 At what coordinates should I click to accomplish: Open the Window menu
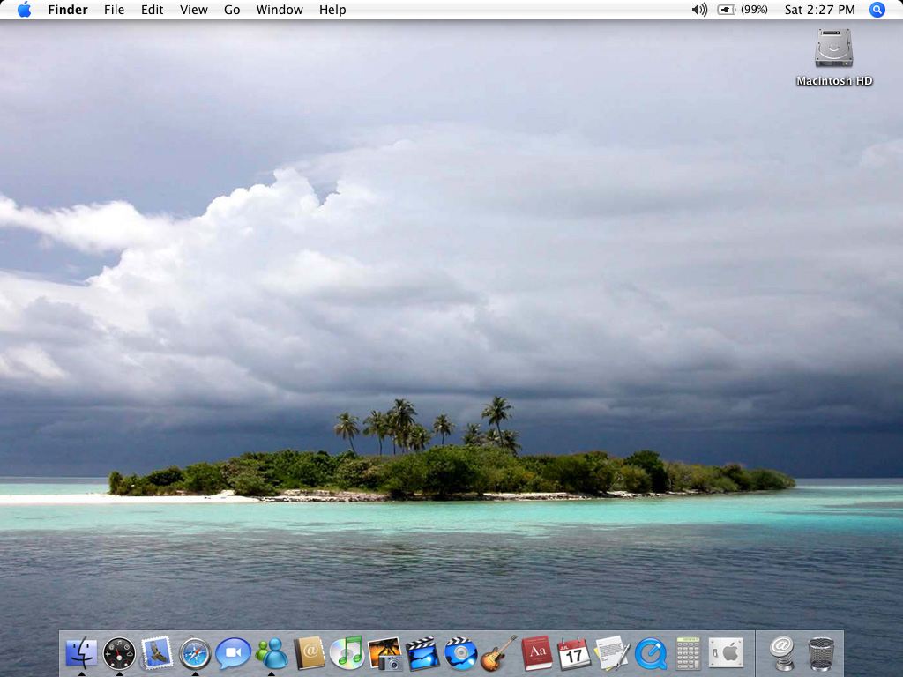(280, 10)
